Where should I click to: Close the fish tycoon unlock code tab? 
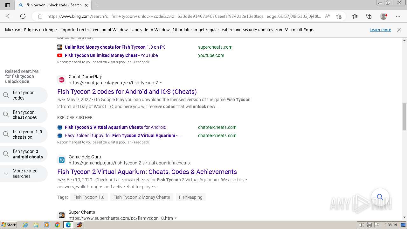[86, 5]
